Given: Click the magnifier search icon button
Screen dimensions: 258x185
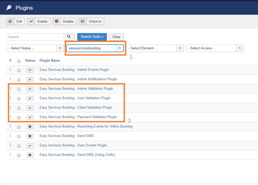Looking at the screenshot, I should (x=69, y=37).
